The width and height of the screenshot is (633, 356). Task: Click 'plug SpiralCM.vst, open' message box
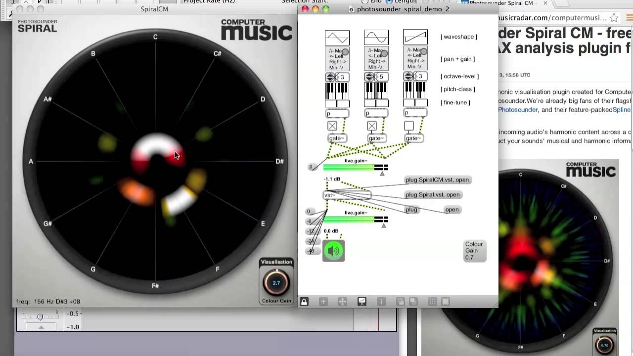[437, 180]
